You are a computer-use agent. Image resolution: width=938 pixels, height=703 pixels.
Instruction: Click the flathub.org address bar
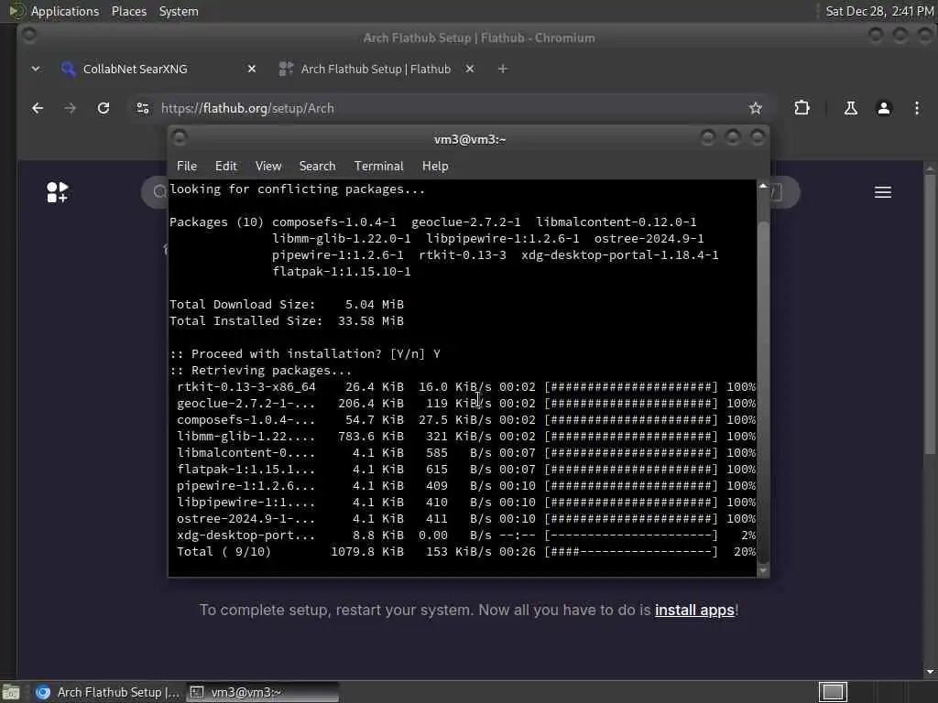coord(442,108)
